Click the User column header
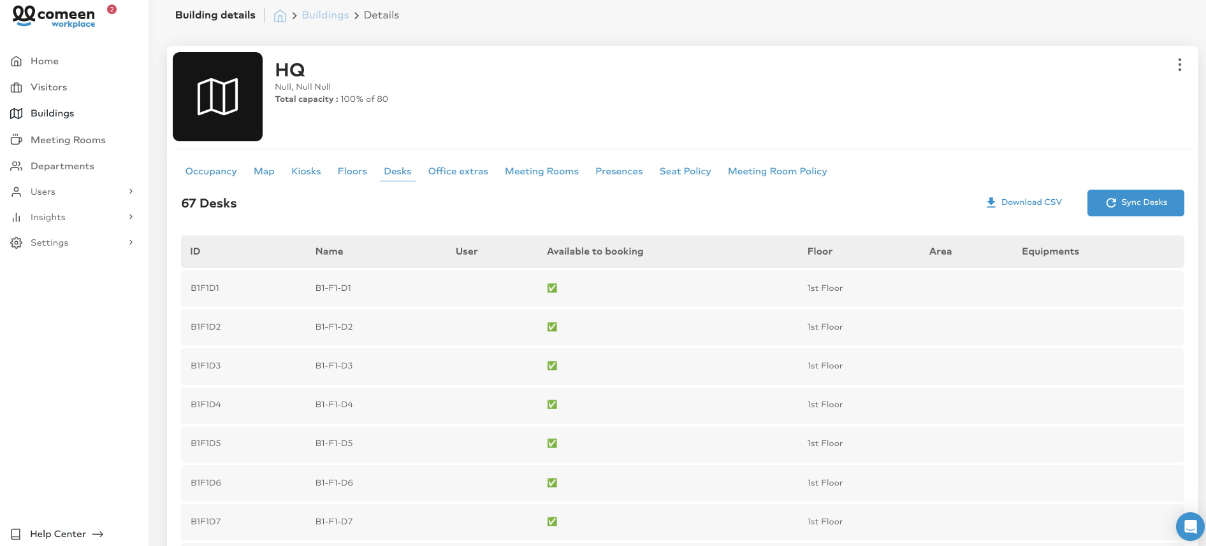 467,251
